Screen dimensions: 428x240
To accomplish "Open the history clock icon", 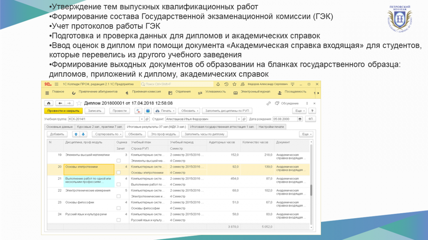I will click(x=226, y=84).
